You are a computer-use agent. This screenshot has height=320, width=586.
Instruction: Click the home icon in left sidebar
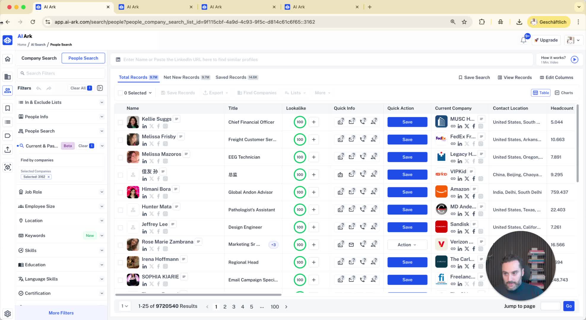8,59
